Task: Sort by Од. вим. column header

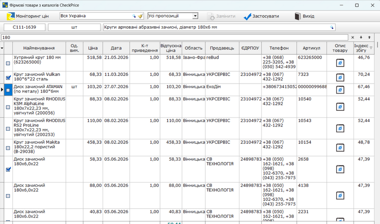Action: (x=74, y=48)
